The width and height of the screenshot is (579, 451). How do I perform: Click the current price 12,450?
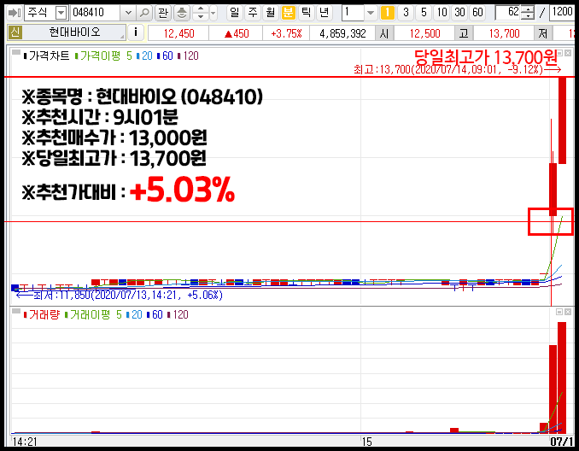[x=178, y=33]
